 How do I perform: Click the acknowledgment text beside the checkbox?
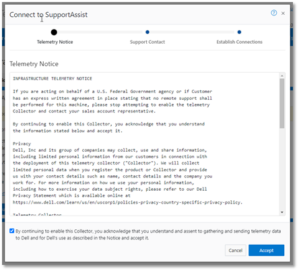tap(148, 235)
